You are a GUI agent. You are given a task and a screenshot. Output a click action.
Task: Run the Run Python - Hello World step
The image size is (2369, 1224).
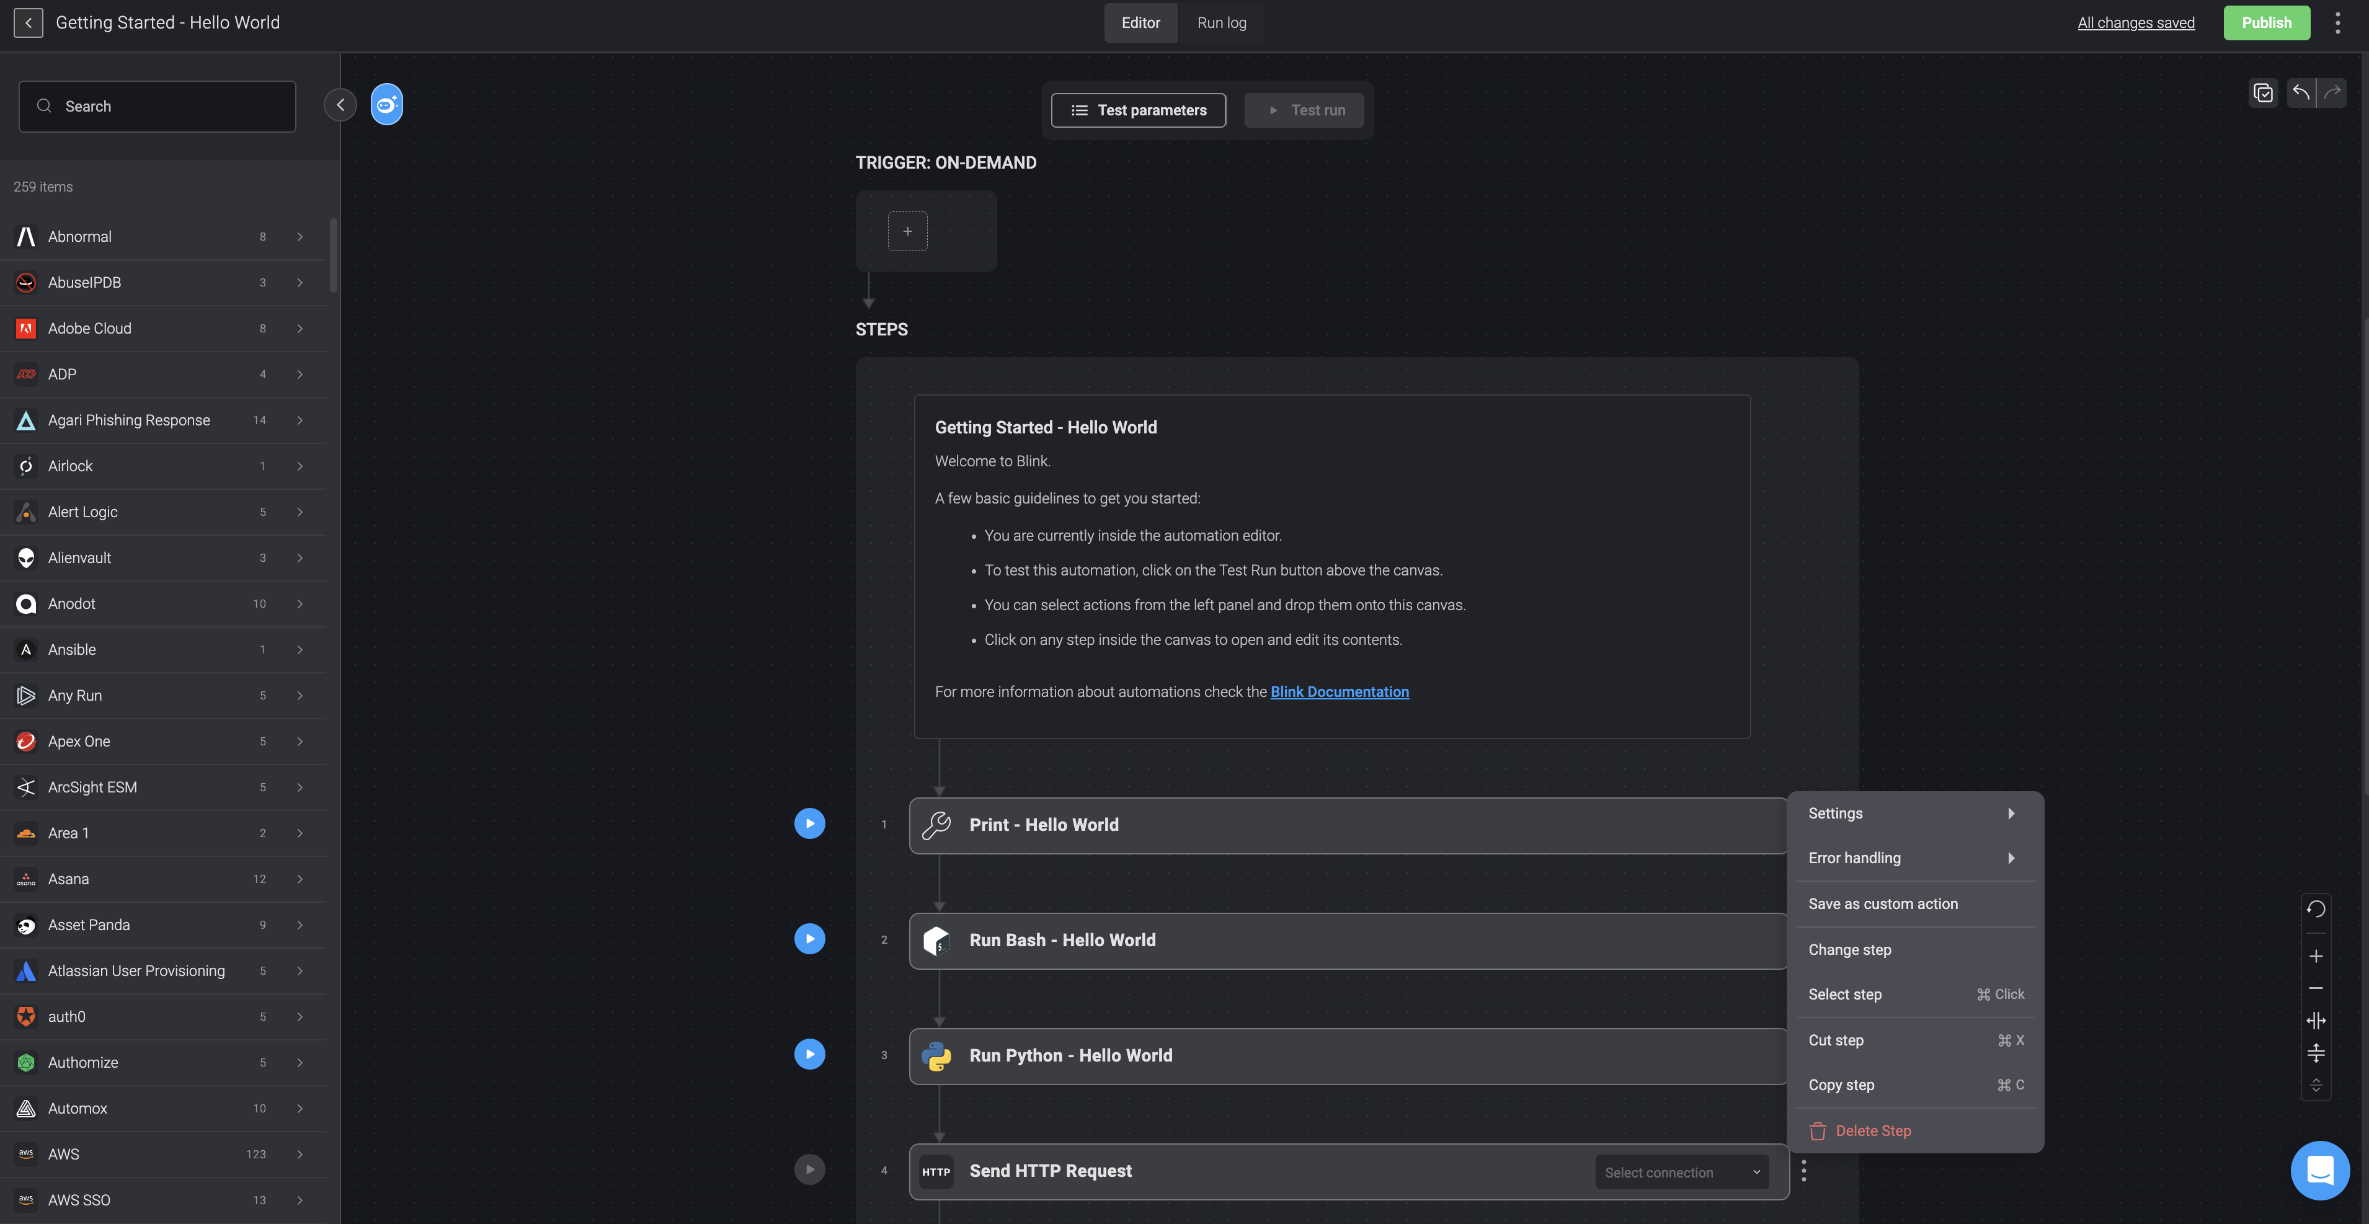[x=809, y=1054]
